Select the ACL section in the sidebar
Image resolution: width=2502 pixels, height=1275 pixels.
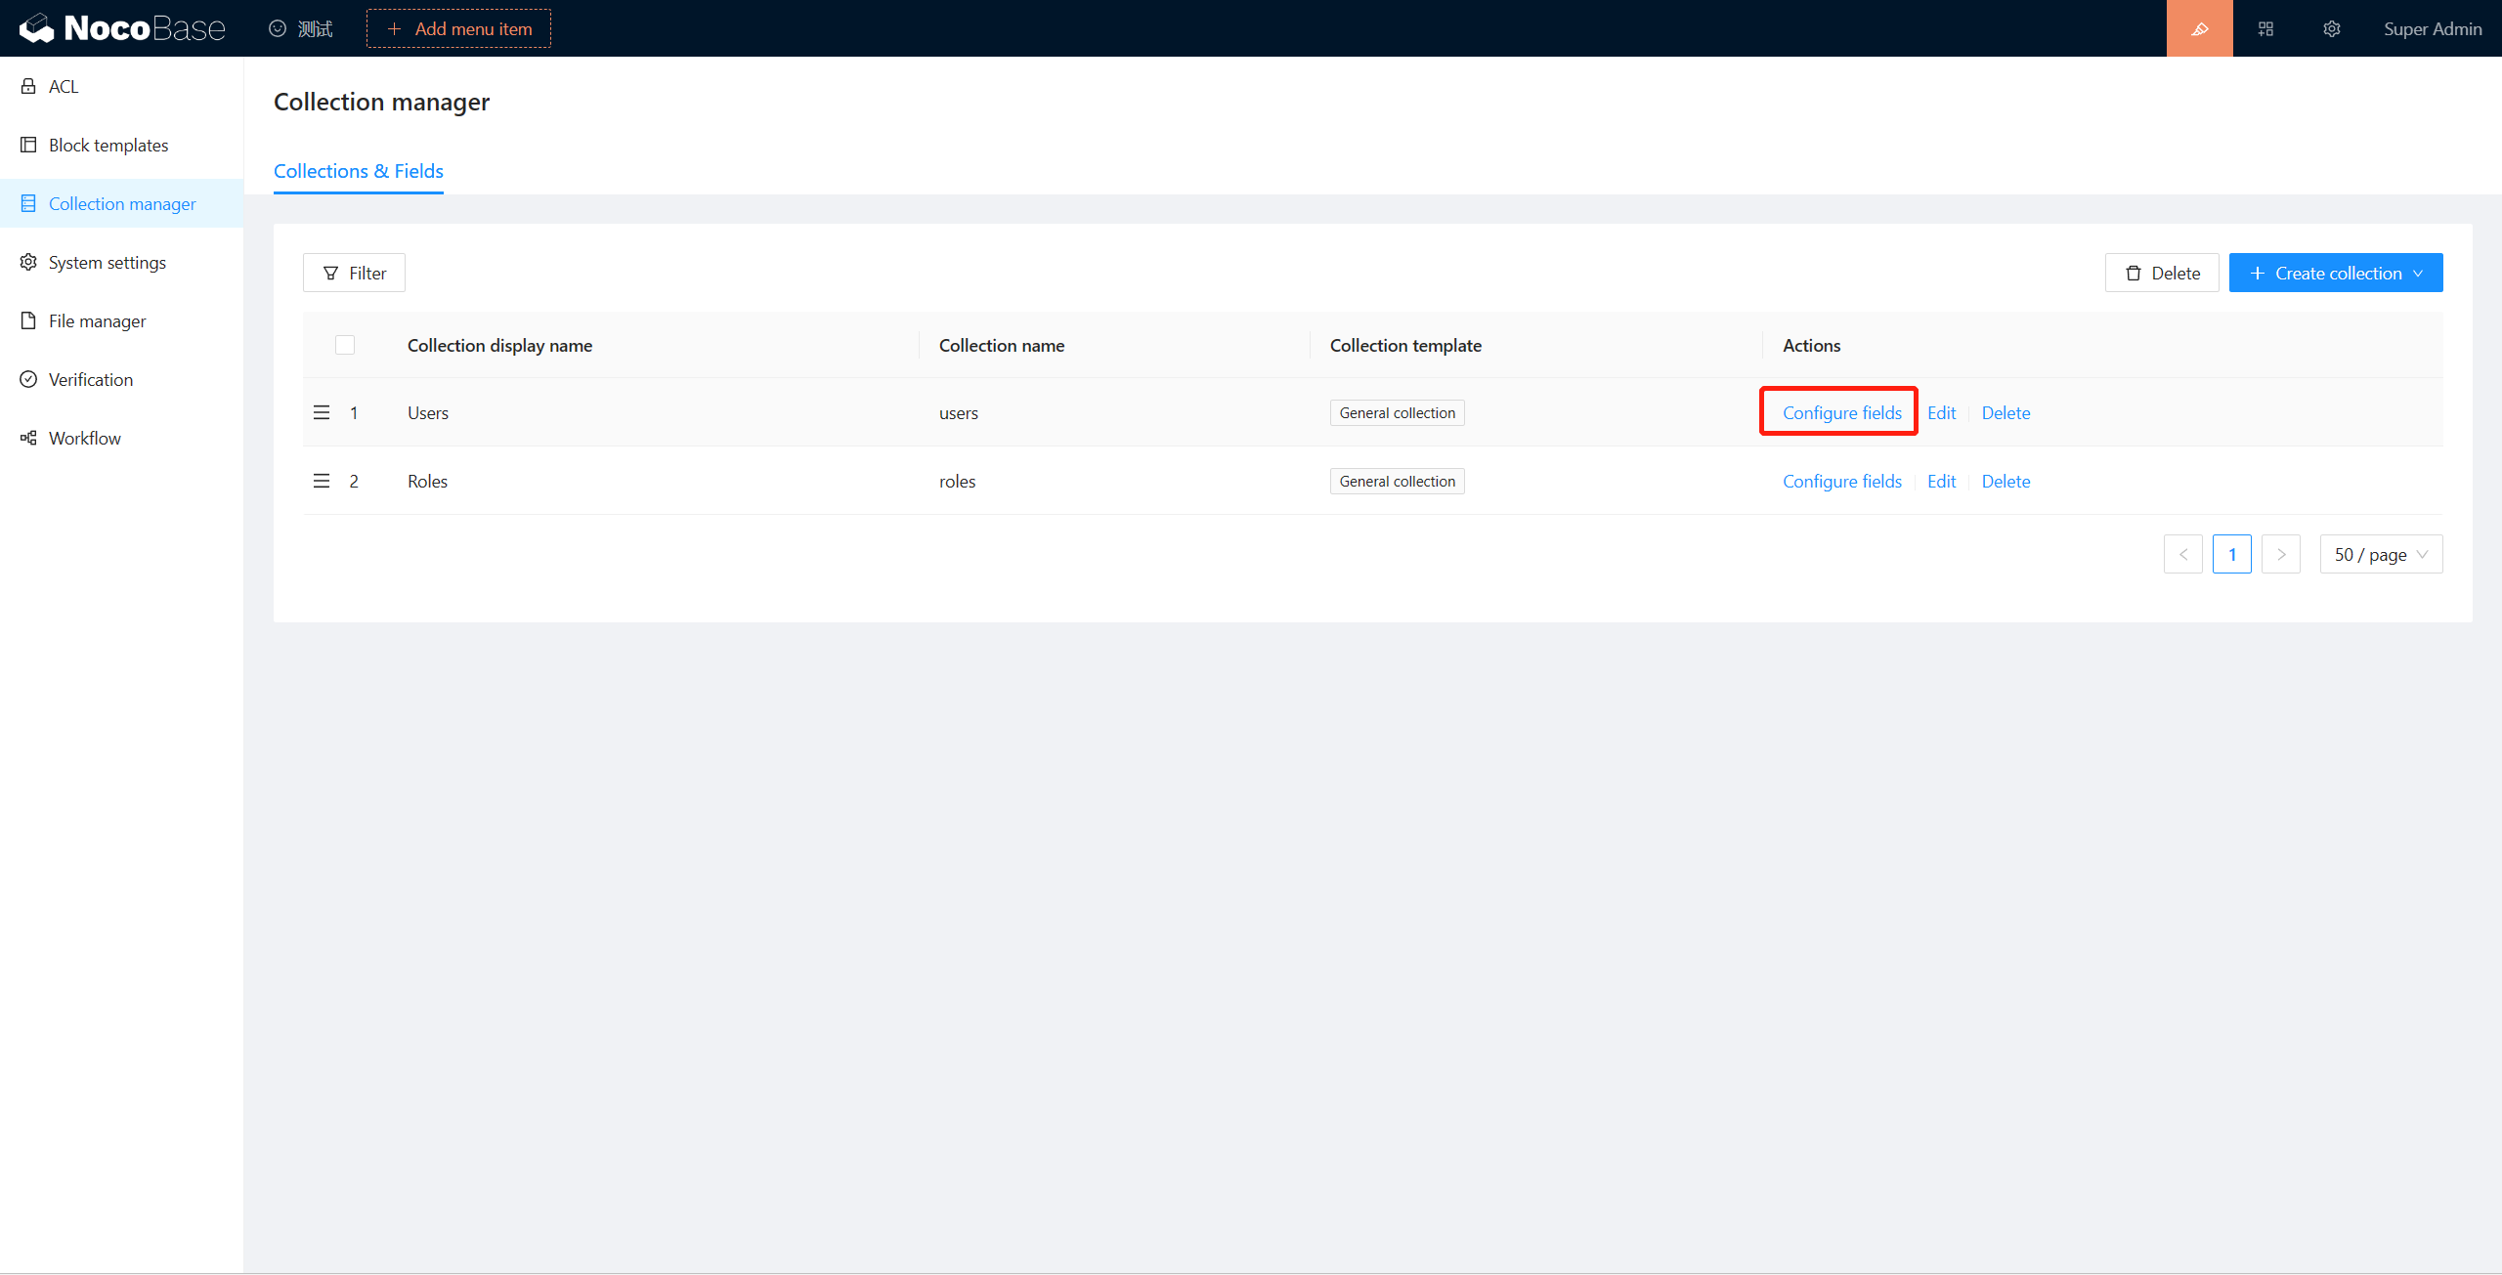coord(63,86)
